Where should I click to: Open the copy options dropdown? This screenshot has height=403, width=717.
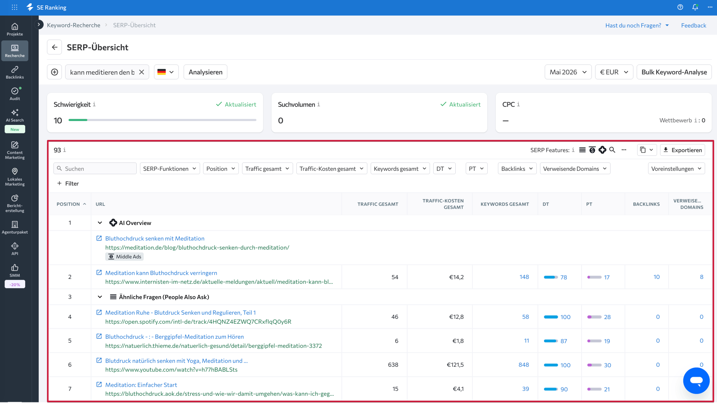click(x=646, y=150)
